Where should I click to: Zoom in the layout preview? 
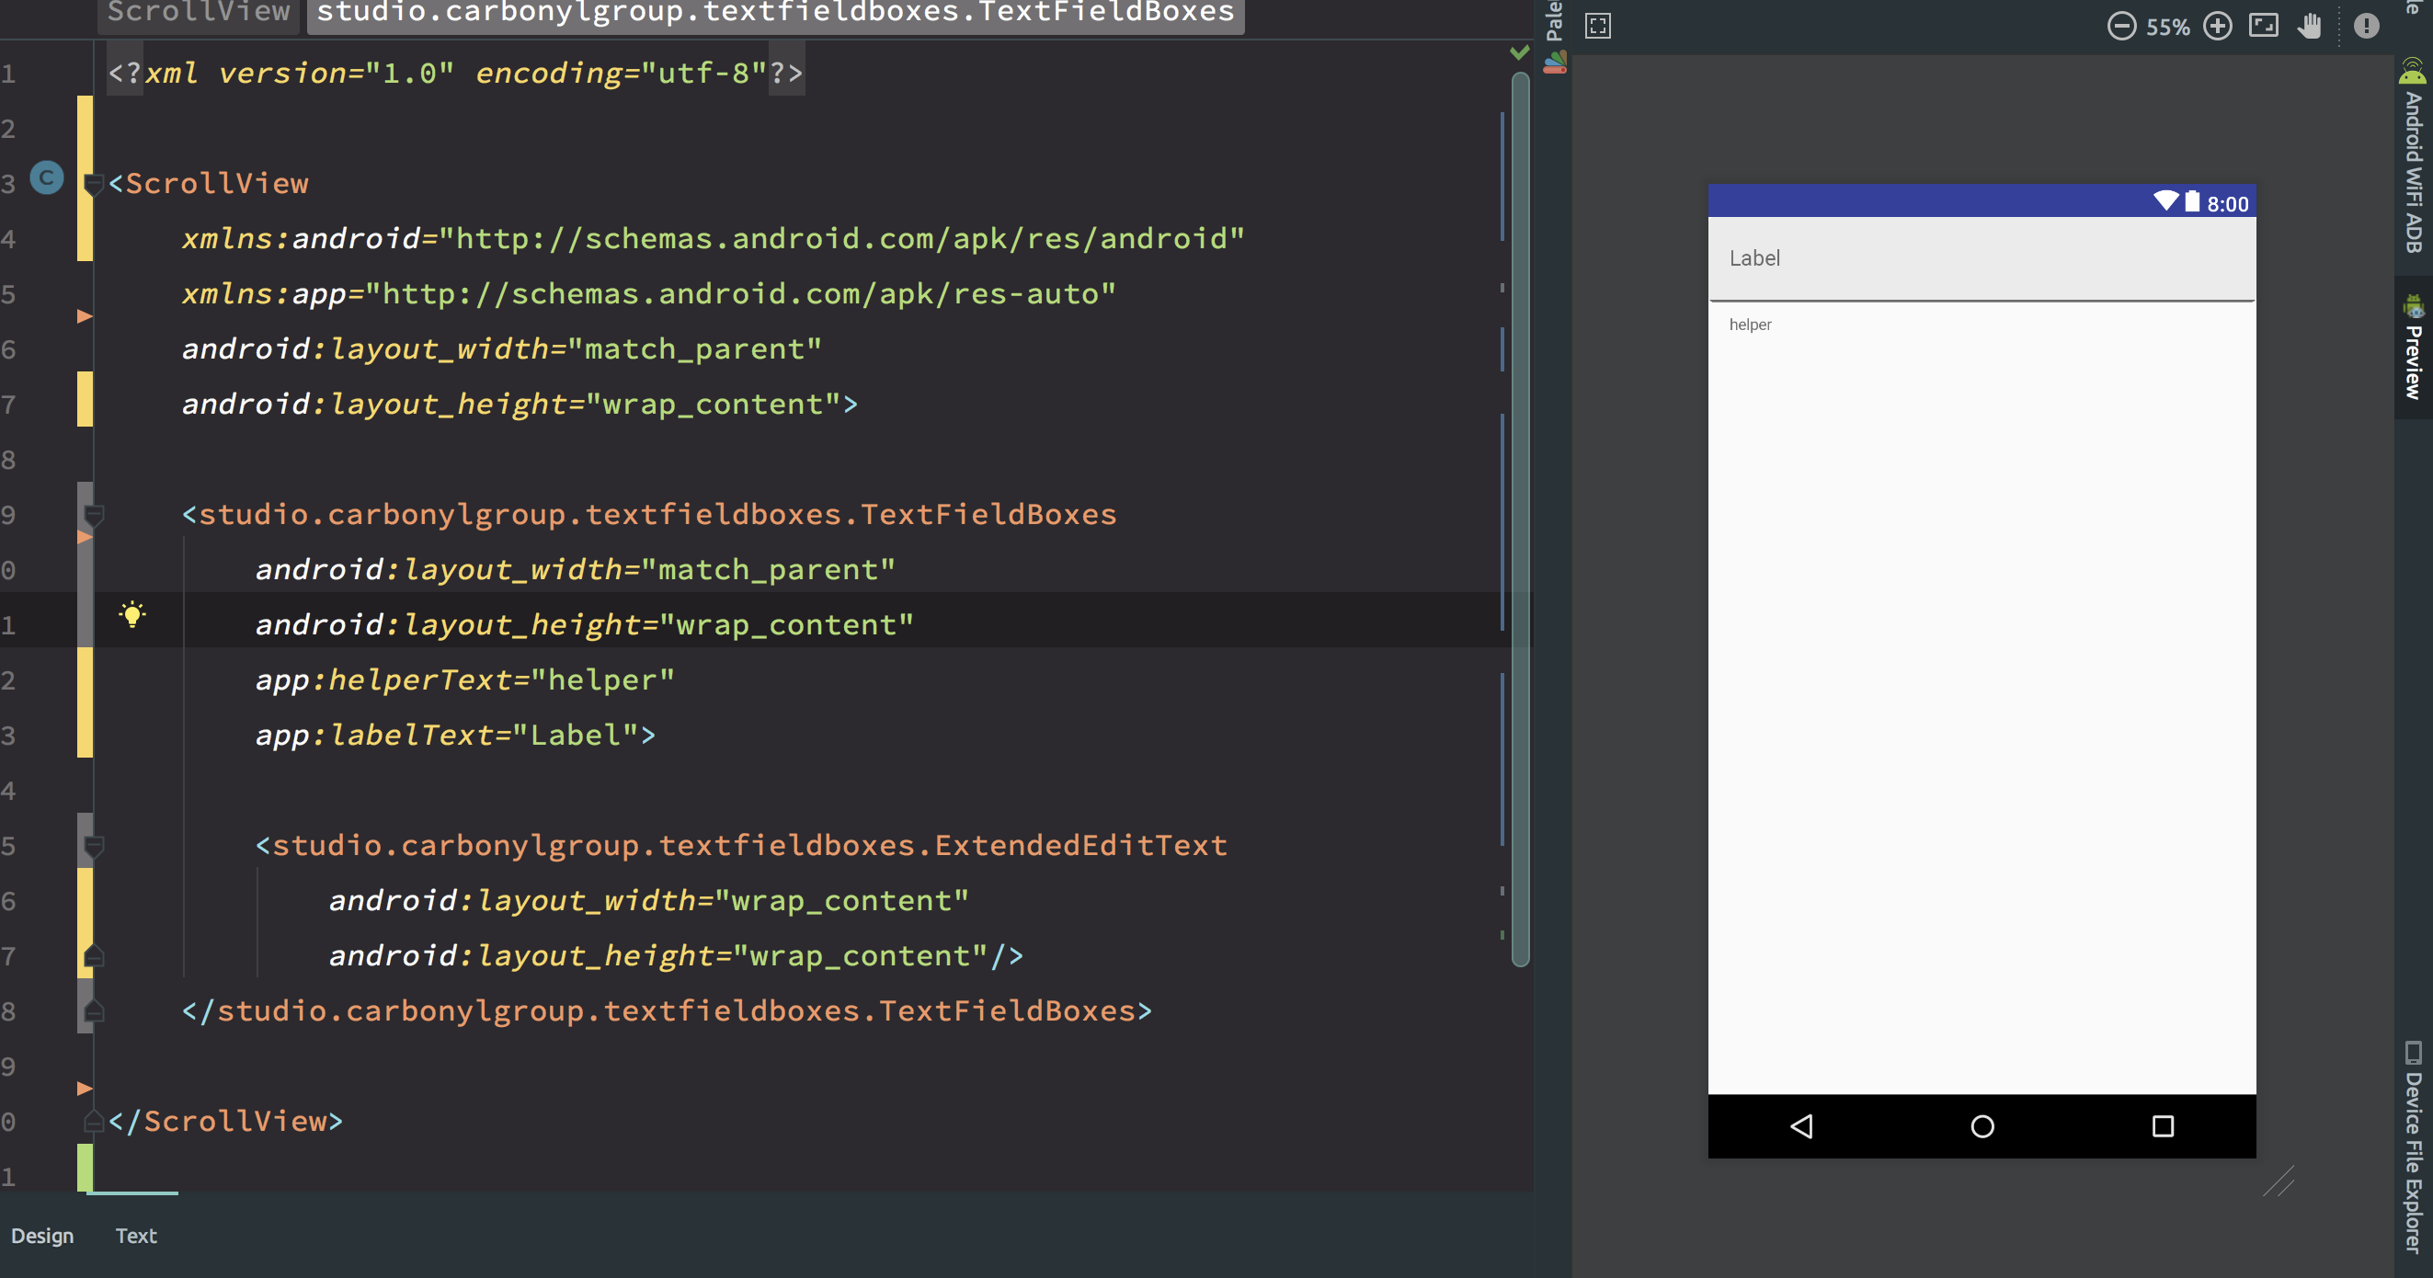pos(2219,27)
